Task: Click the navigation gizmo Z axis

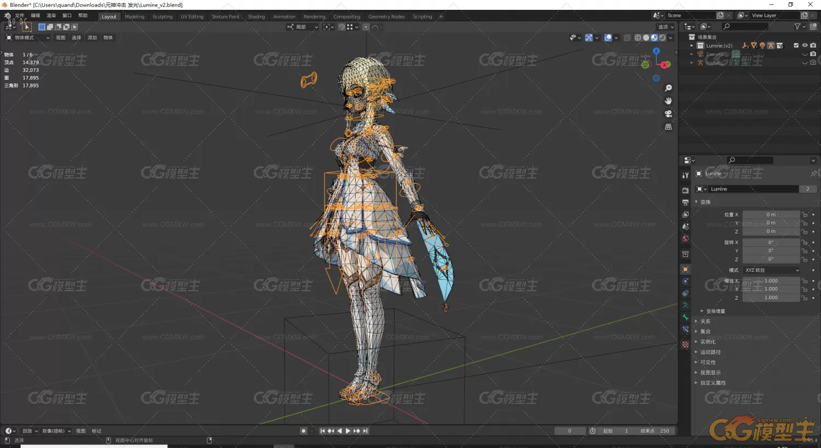Action: [656, 51]
